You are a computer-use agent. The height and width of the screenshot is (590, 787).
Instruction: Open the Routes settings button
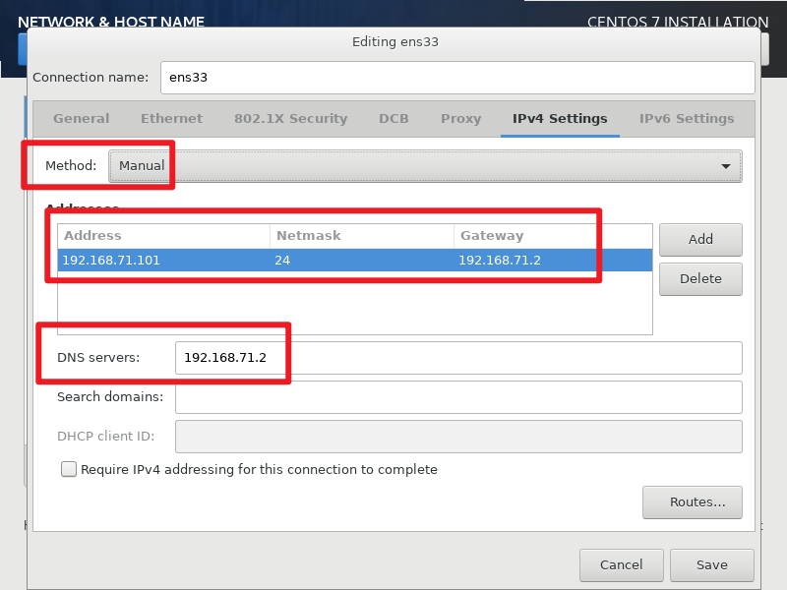[x=692, y=502]
